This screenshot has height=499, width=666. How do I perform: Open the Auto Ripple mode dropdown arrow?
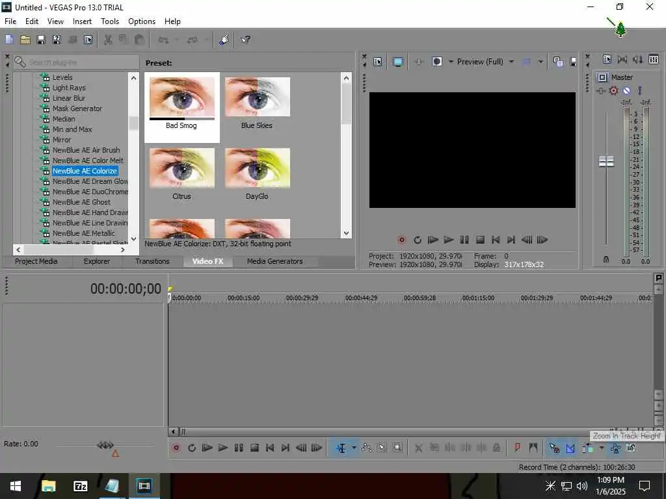[601, 448]
